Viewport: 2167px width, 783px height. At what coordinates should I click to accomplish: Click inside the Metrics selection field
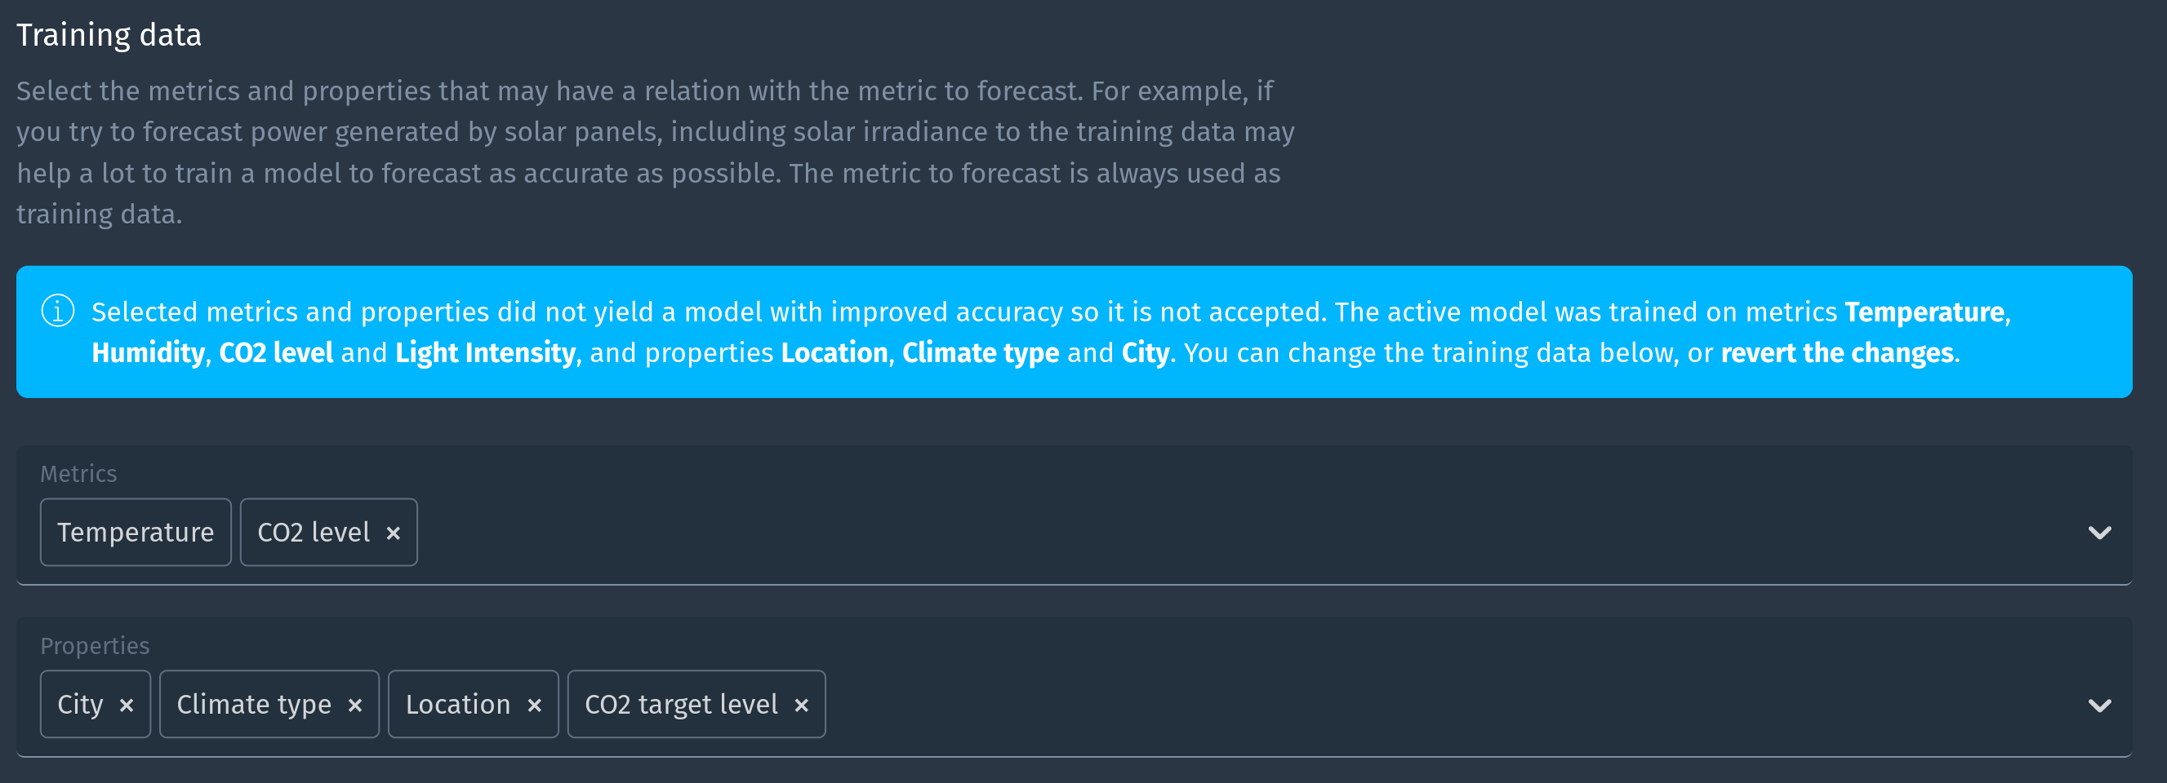coord(1009,532)
